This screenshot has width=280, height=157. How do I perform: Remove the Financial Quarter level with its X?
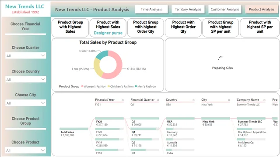click(x=158, y=100)
